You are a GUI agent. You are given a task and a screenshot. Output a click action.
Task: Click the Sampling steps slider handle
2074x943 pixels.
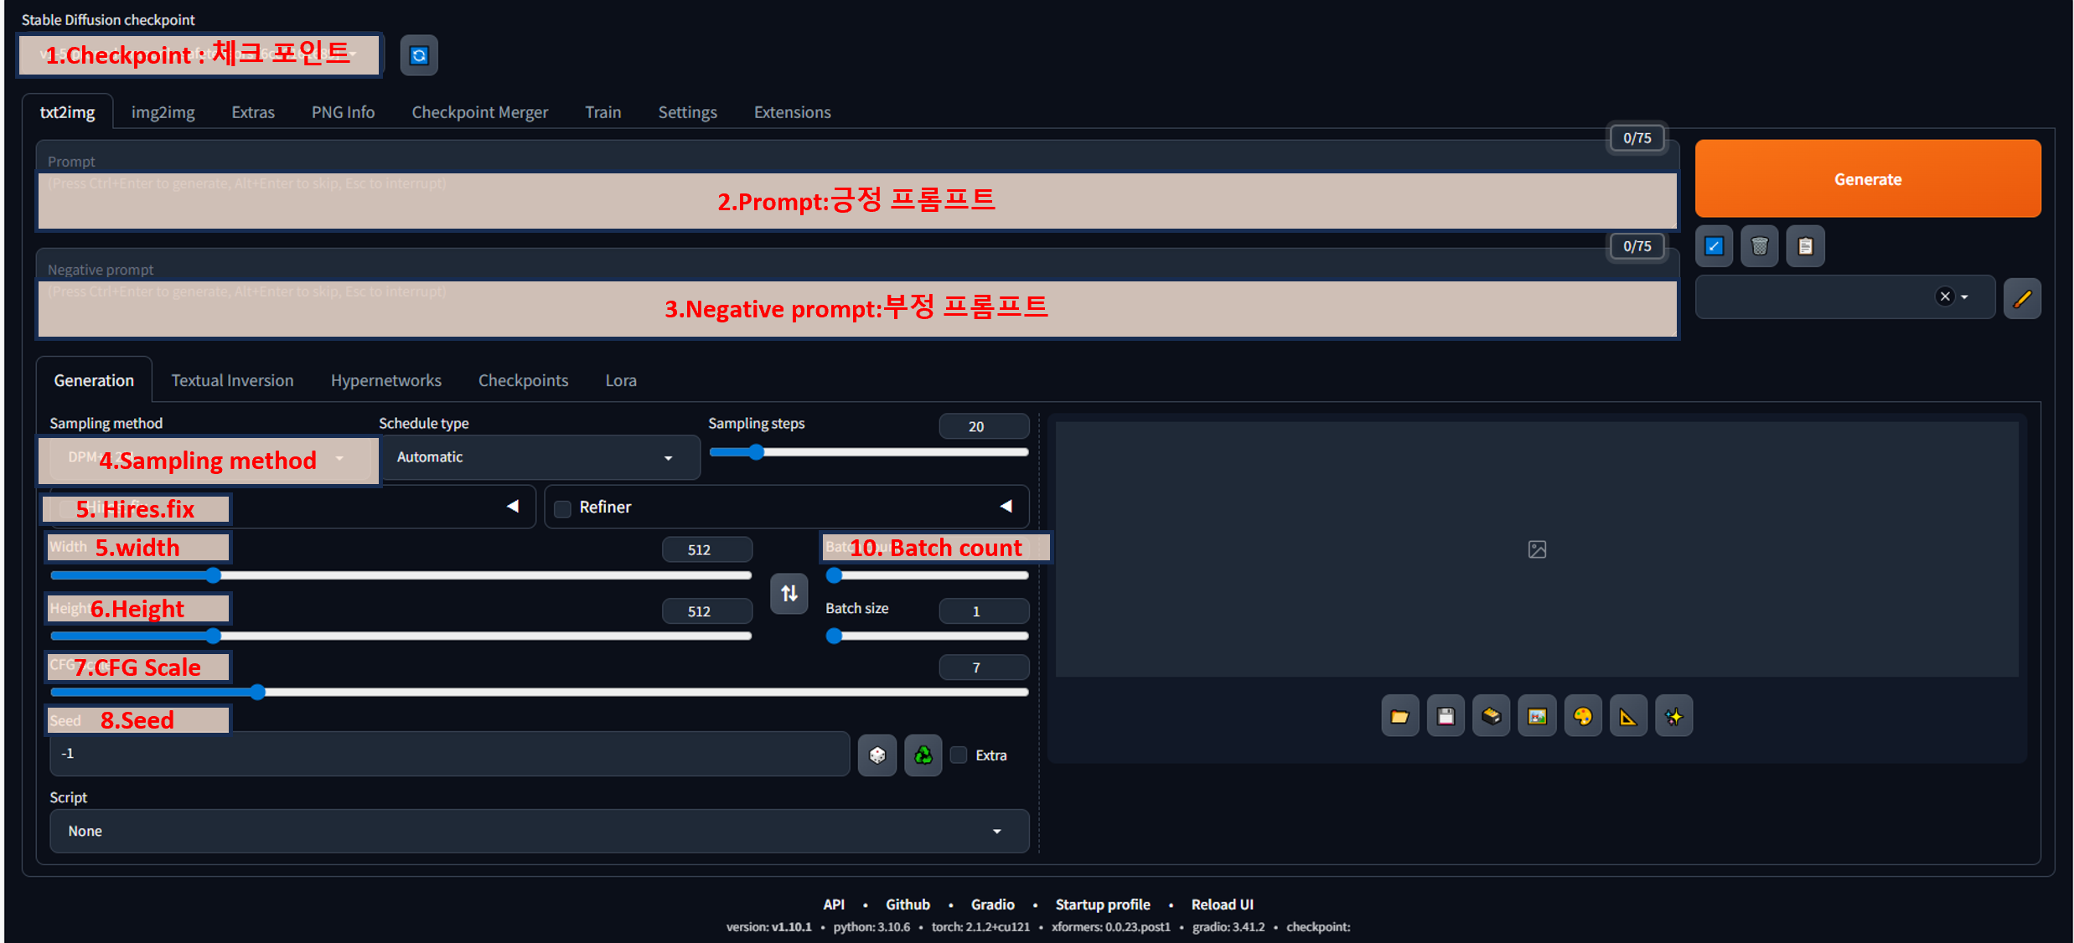[756, 452]
